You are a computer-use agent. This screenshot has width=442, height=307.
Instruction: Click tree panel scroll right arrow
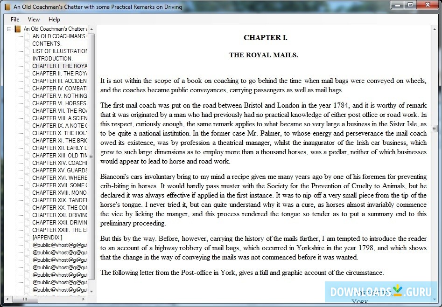pos(83,299)
